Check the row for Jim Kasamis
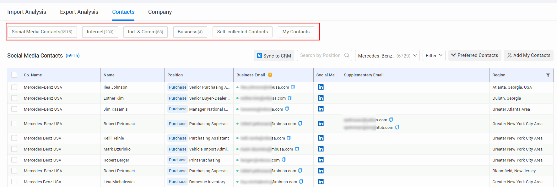 pyautogui.click(x=14, y=109)
